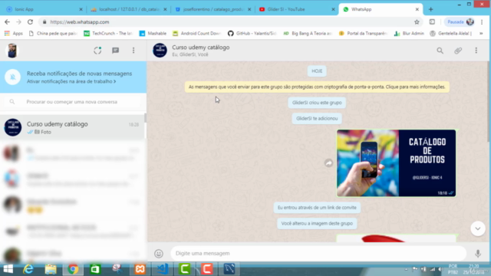Open the Catálogo de Produtos image
Screen dimensions: 491x276
tap(396, 163)
